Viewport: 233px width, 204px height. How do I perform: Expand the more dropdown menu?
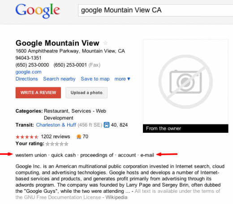tap(122, 79)
